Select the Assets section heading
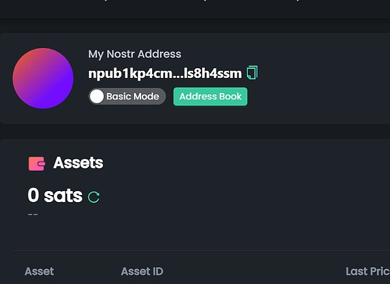 (x=78, y=163)
